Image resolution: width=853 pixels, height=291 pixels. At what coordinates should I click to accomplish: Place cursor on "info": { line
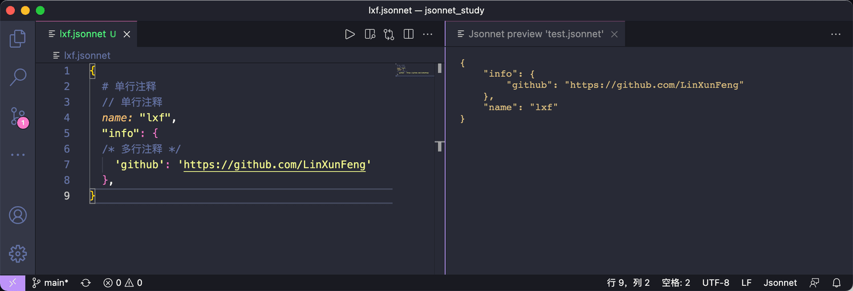(x=129, y=133)
